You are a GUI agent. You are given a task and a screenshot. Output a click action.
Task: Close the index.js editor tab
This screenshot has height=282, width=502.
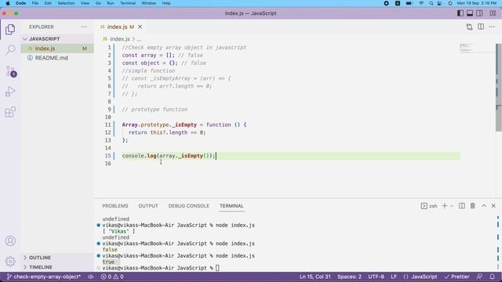[x=140, y=27]
